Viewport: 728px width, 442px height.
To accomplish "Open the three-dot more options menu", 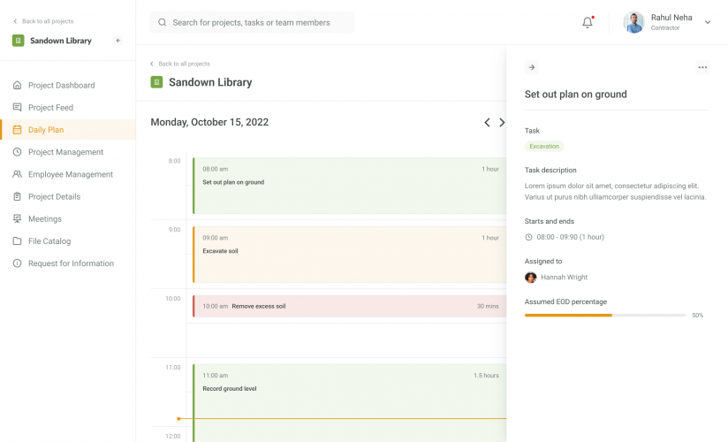I will click(702, 67).
